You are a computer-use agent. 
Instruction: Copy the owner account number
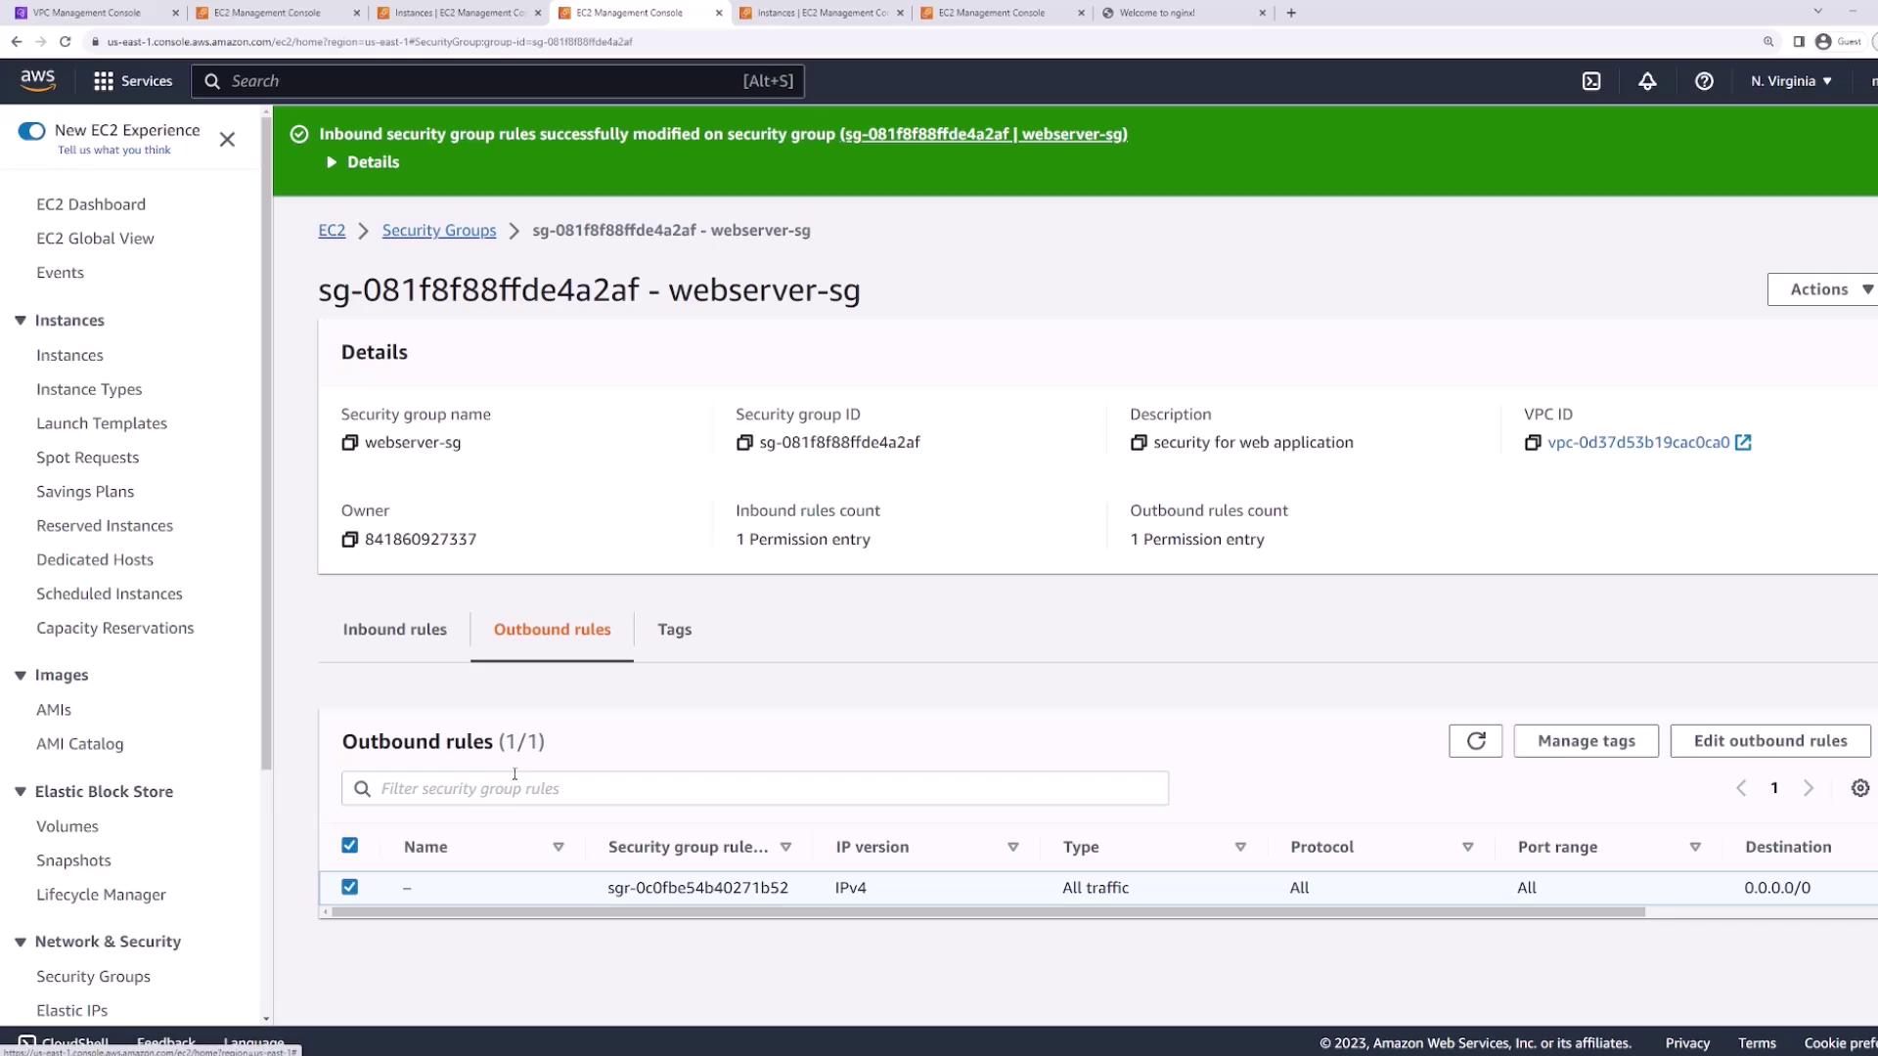[x=349, y=540]
